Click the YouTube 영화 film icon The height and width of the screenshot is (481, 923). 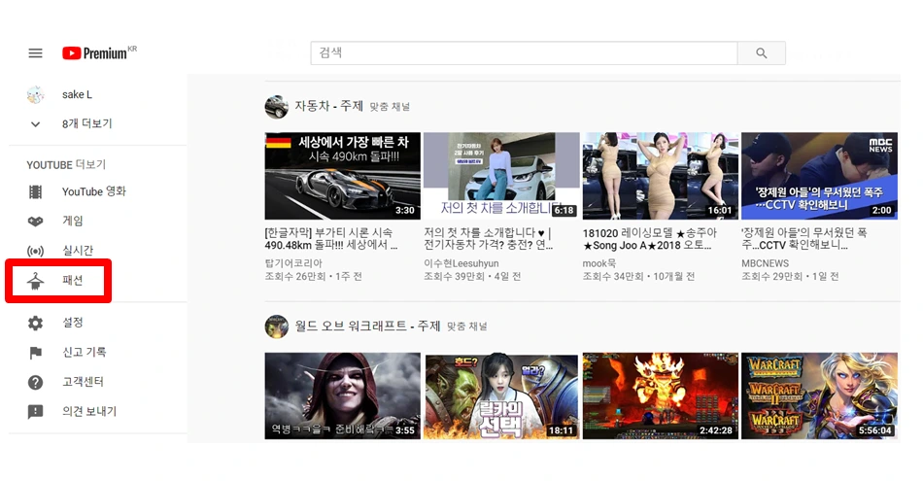[35, 192]
